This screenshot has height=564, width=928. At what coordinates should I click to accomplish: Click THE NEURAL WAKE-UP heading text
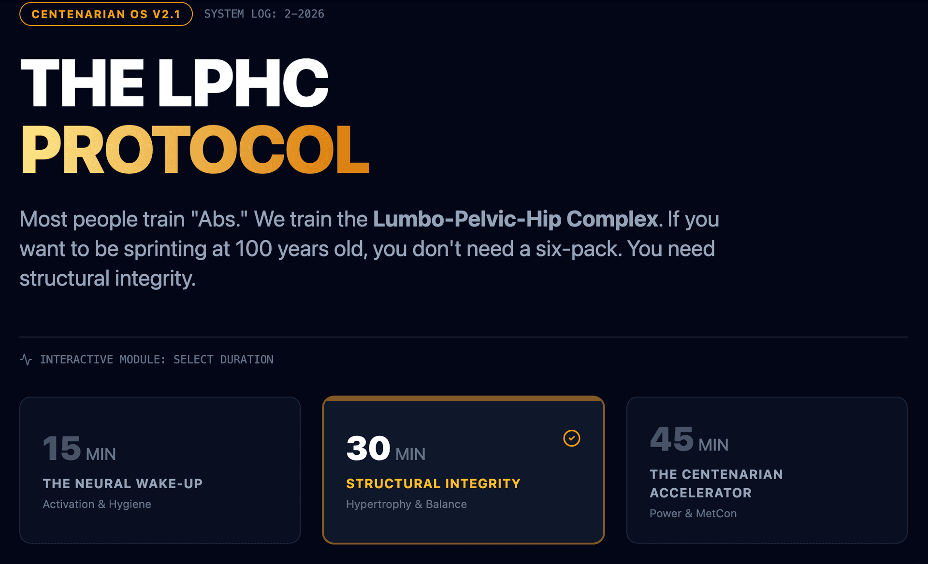122,483
